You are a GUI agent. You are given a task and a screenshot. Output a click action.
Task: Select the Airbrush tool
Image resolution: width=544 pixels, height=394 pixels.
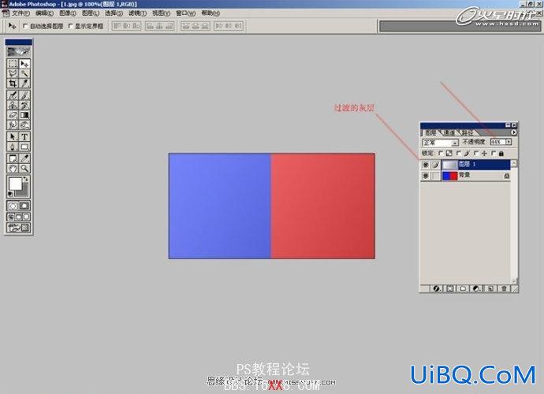click(13, 95)
